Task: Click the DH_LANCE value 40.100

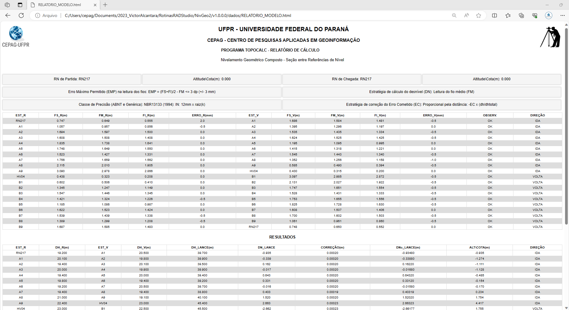Action: [x=202, y=298]
